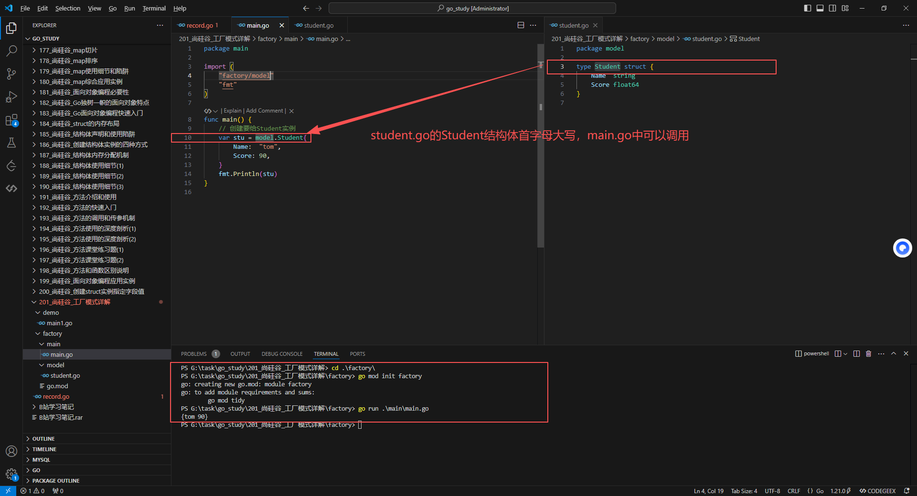Go forward with navigation arrow
The image size is (917, 496).
click(319, 8)
